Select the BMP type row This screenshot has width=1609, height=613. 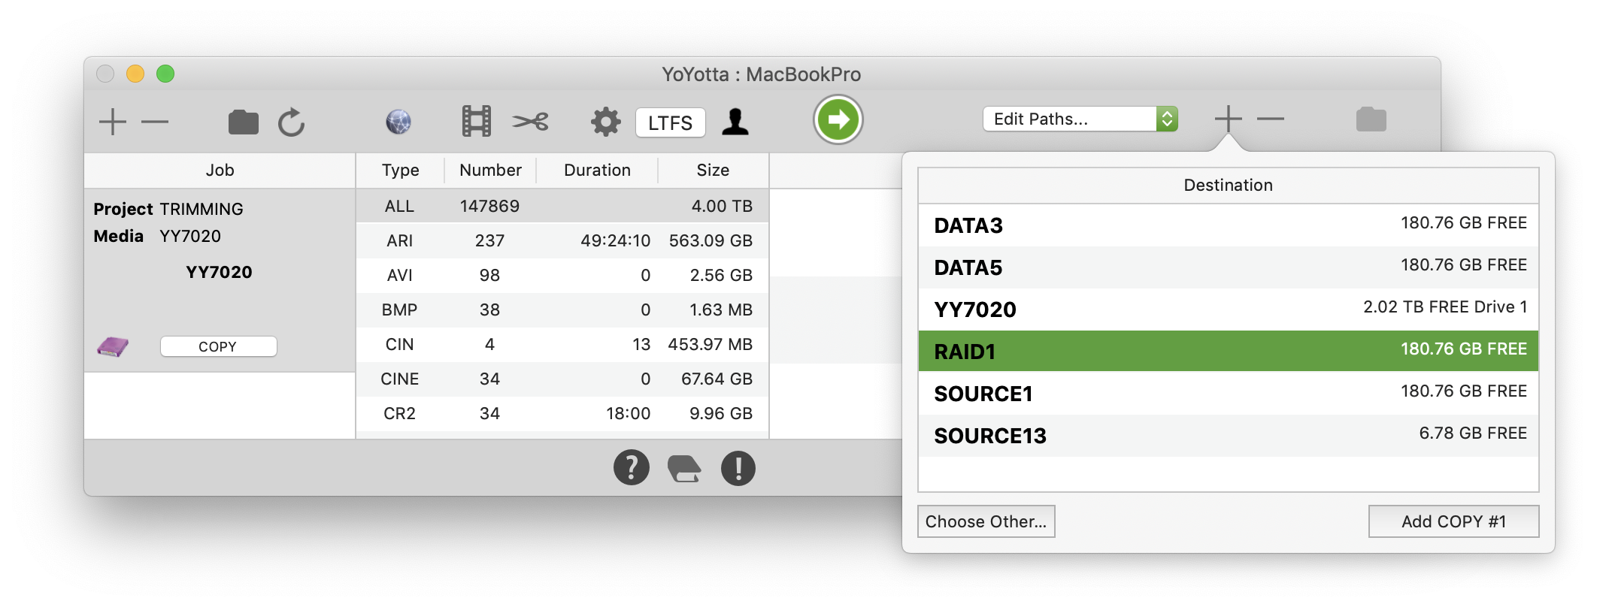click(562, 310)
